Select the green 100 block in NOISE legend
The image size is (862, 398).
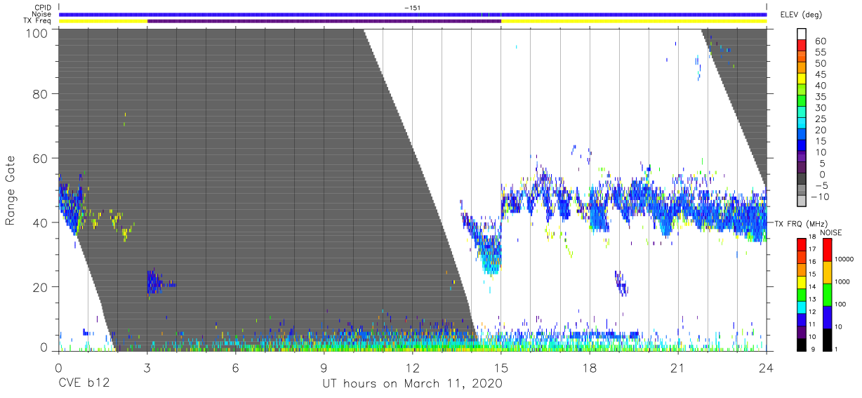tap(826, 294)
